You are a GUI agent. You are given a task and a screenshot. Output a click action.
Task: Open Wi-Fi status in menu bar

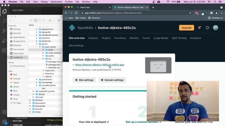[x=168, y=2]
